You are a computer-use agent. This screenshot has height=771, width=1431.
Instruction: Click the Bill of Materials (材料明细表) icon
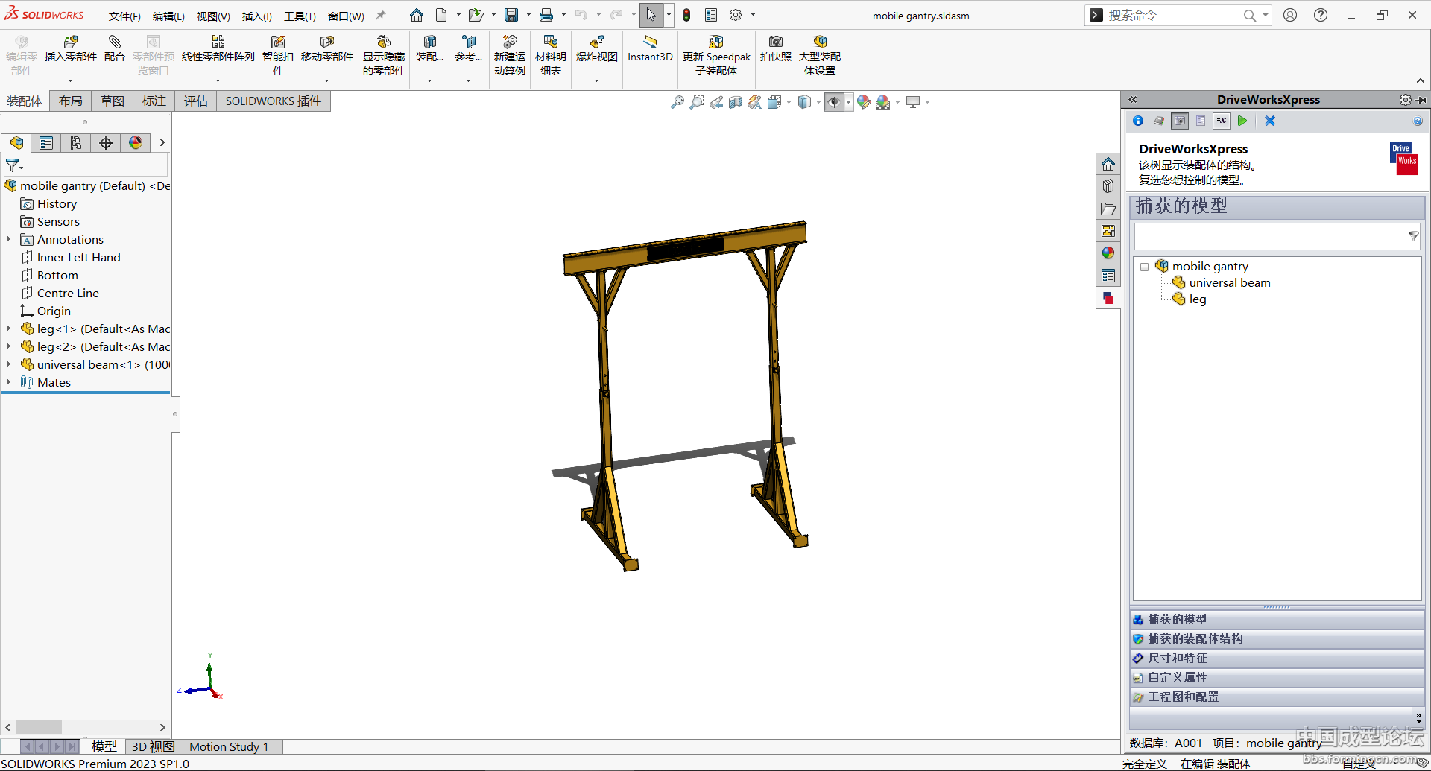[551, 48]
